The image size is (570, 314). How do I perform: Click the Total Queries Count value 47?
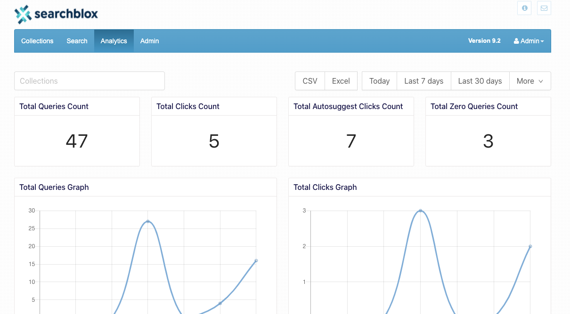tap(77, 141)
